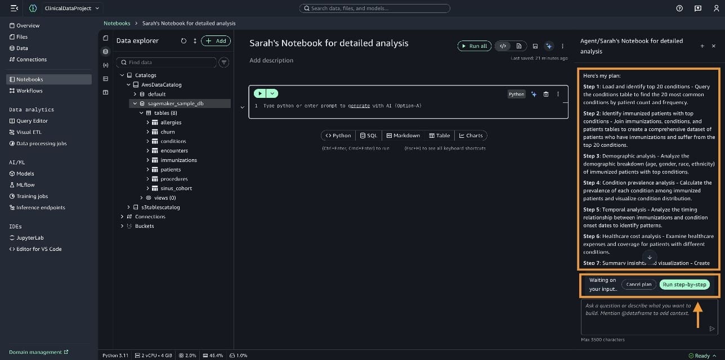Switch notebook to code view toggle
725x360 pixels.
503,46
